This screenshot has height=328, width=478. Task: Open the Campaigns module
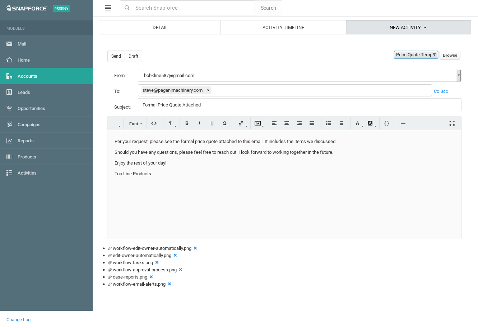46,124
